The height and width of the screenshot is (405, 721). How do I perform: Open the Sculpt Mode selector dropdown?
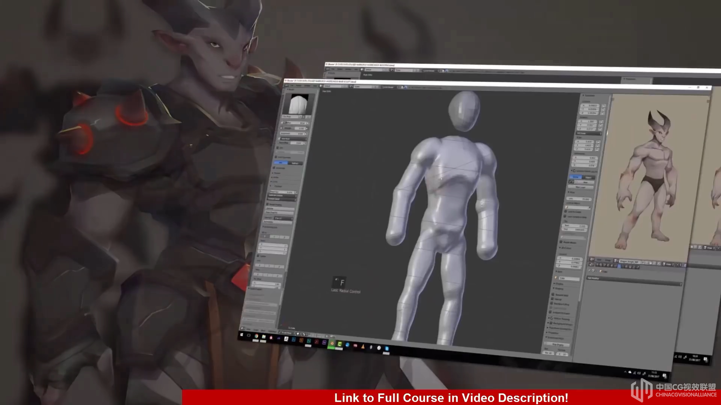coord(287,333)
